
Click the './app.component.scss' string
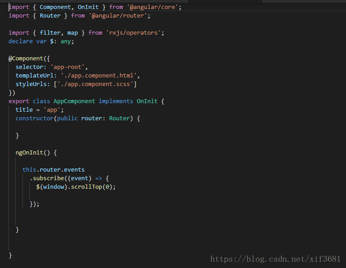coord(96,84)
